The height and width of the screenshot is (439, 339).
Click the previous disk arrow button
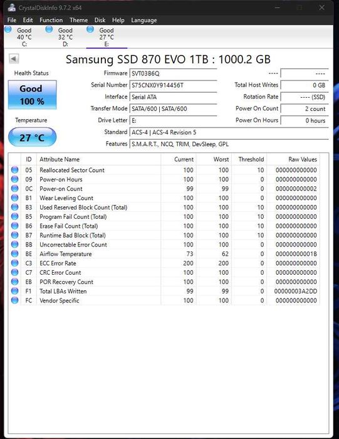pyautogui.click(x=14, y=59)
